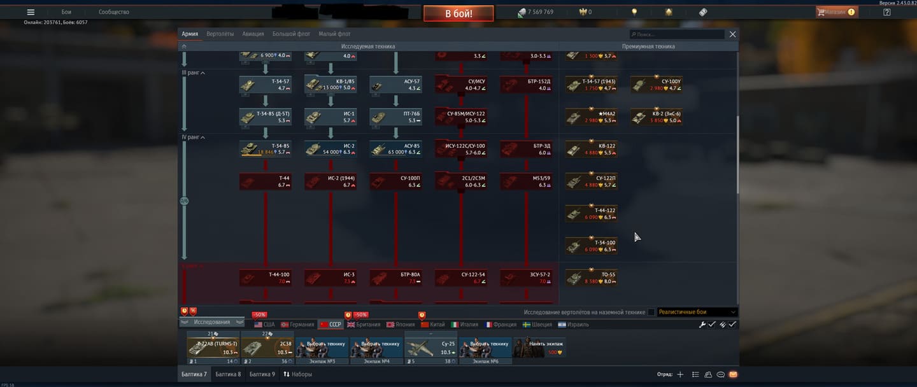Viewport: 917px width, 387px height.
Task: Click the Silver Lions currency icon
Action: tap(522, 12)
